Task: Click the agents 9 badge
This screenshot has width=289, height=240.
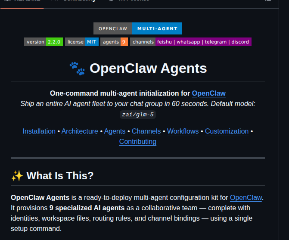Action: tap(114, 42)
